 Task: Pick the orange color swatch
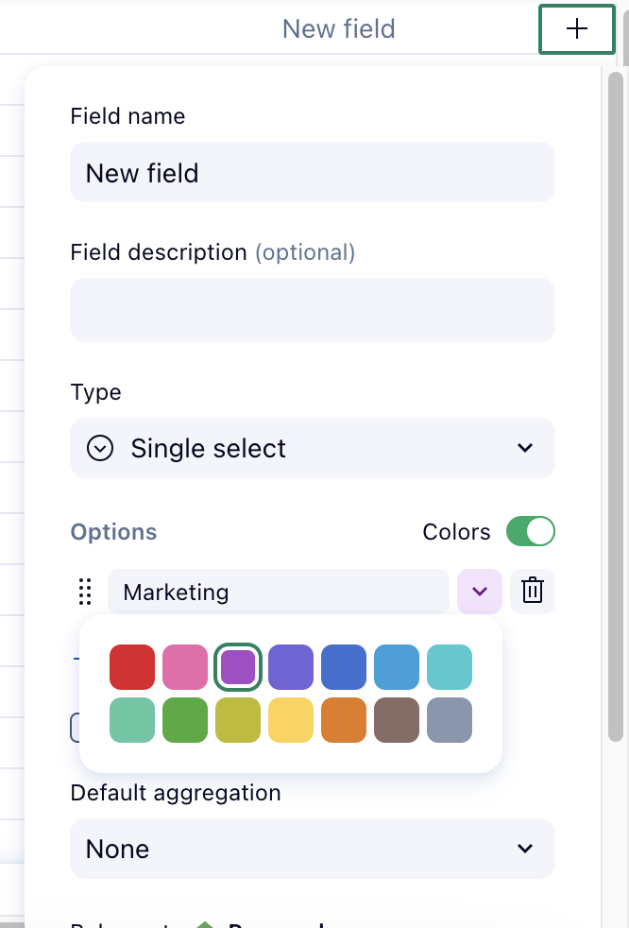(344, 720)
